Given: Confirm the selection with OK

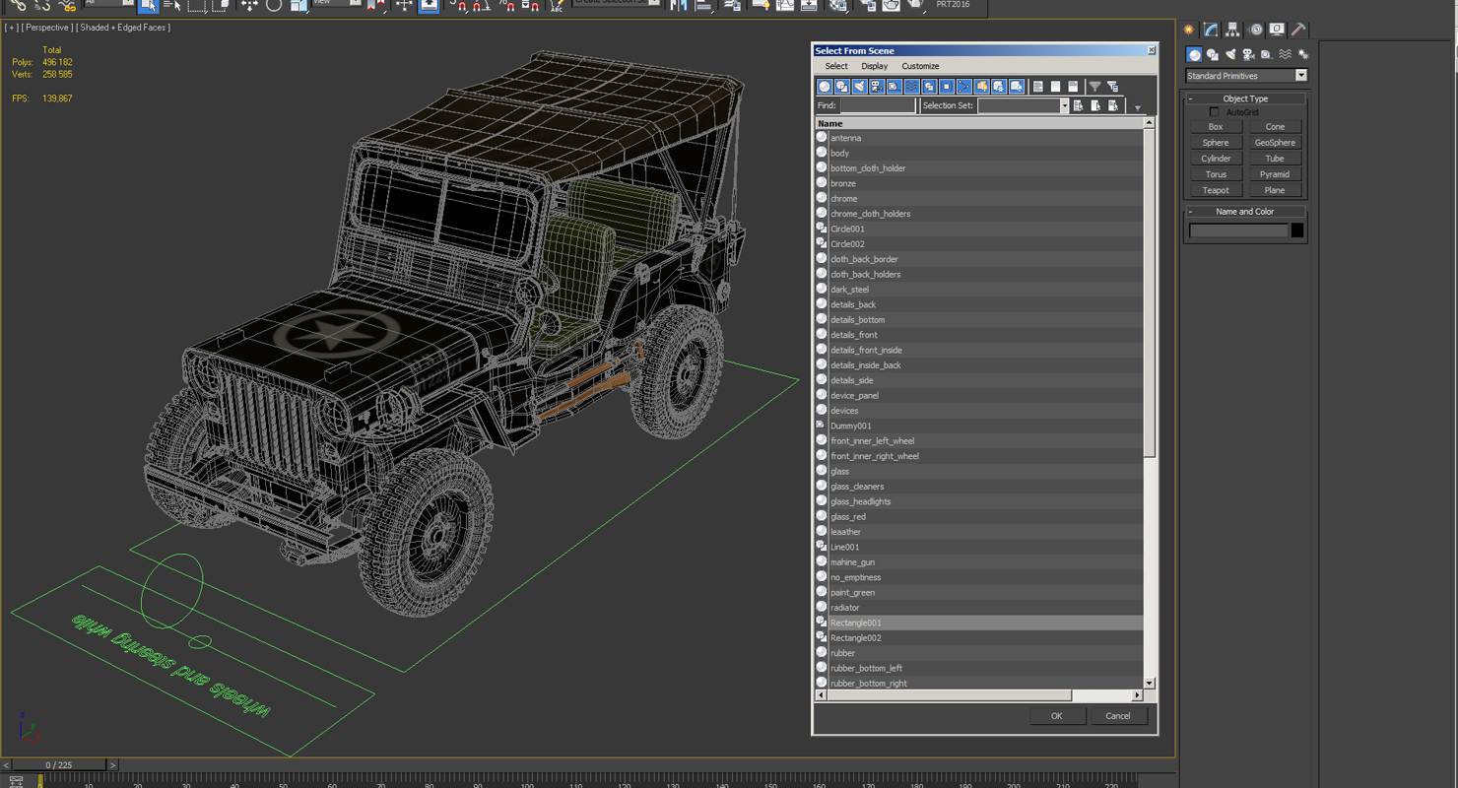Looking at the screenshot, I should point(1056,716).
